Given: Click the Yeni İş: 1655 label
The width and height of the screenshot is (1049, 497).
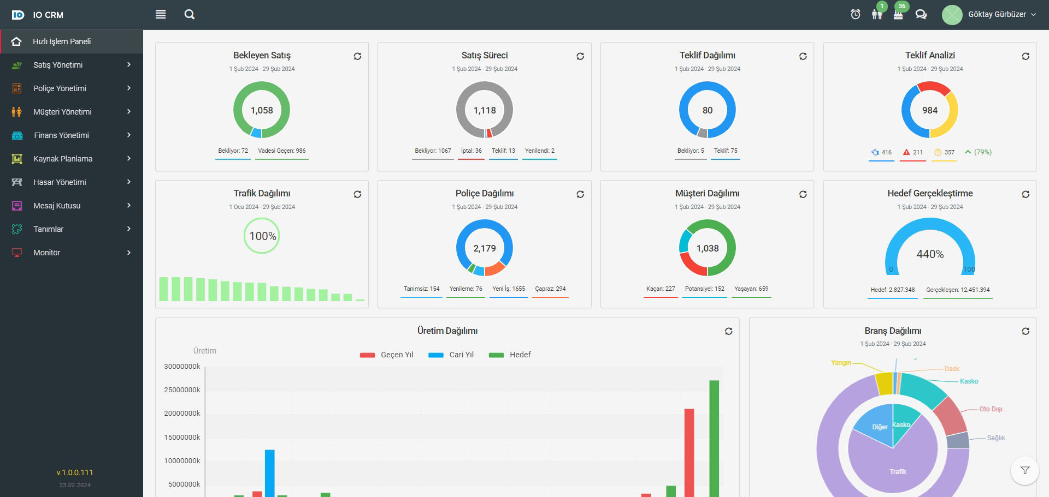Looking at the screenshot, I should (x=508, y=289).
